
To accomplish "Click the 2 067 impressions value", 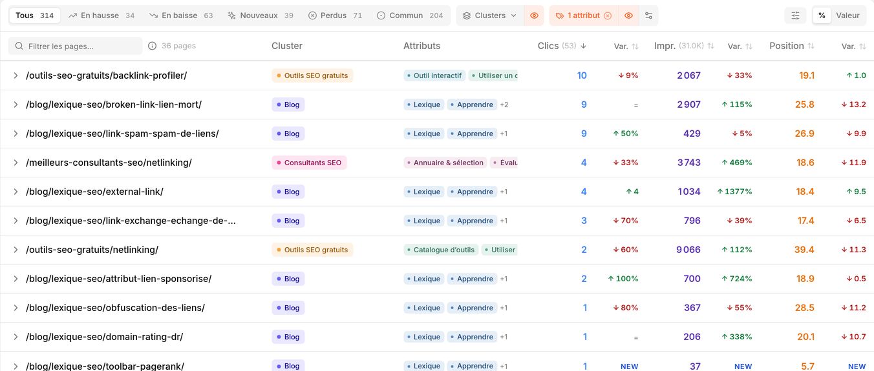I will tap(688, 75).
